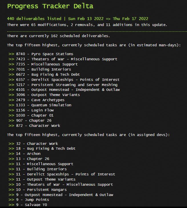This screenshot has width=187, height=208.
Task: Click the arrow marker beside Pyro Space Stations
Action: point(11,54)
